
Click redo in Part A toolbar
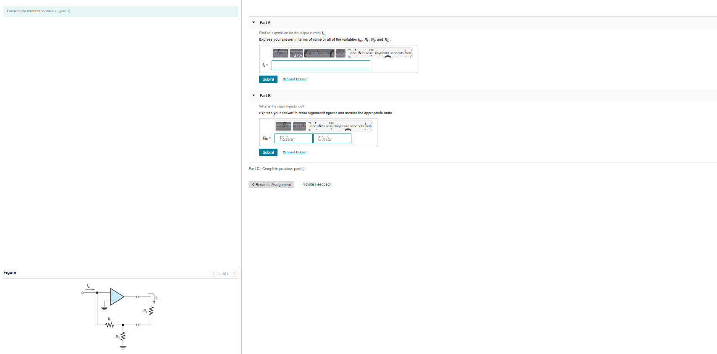[x=361, y=53]
